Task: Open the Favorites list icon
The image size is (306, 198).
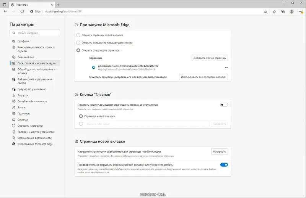Action: pos(275,11)
